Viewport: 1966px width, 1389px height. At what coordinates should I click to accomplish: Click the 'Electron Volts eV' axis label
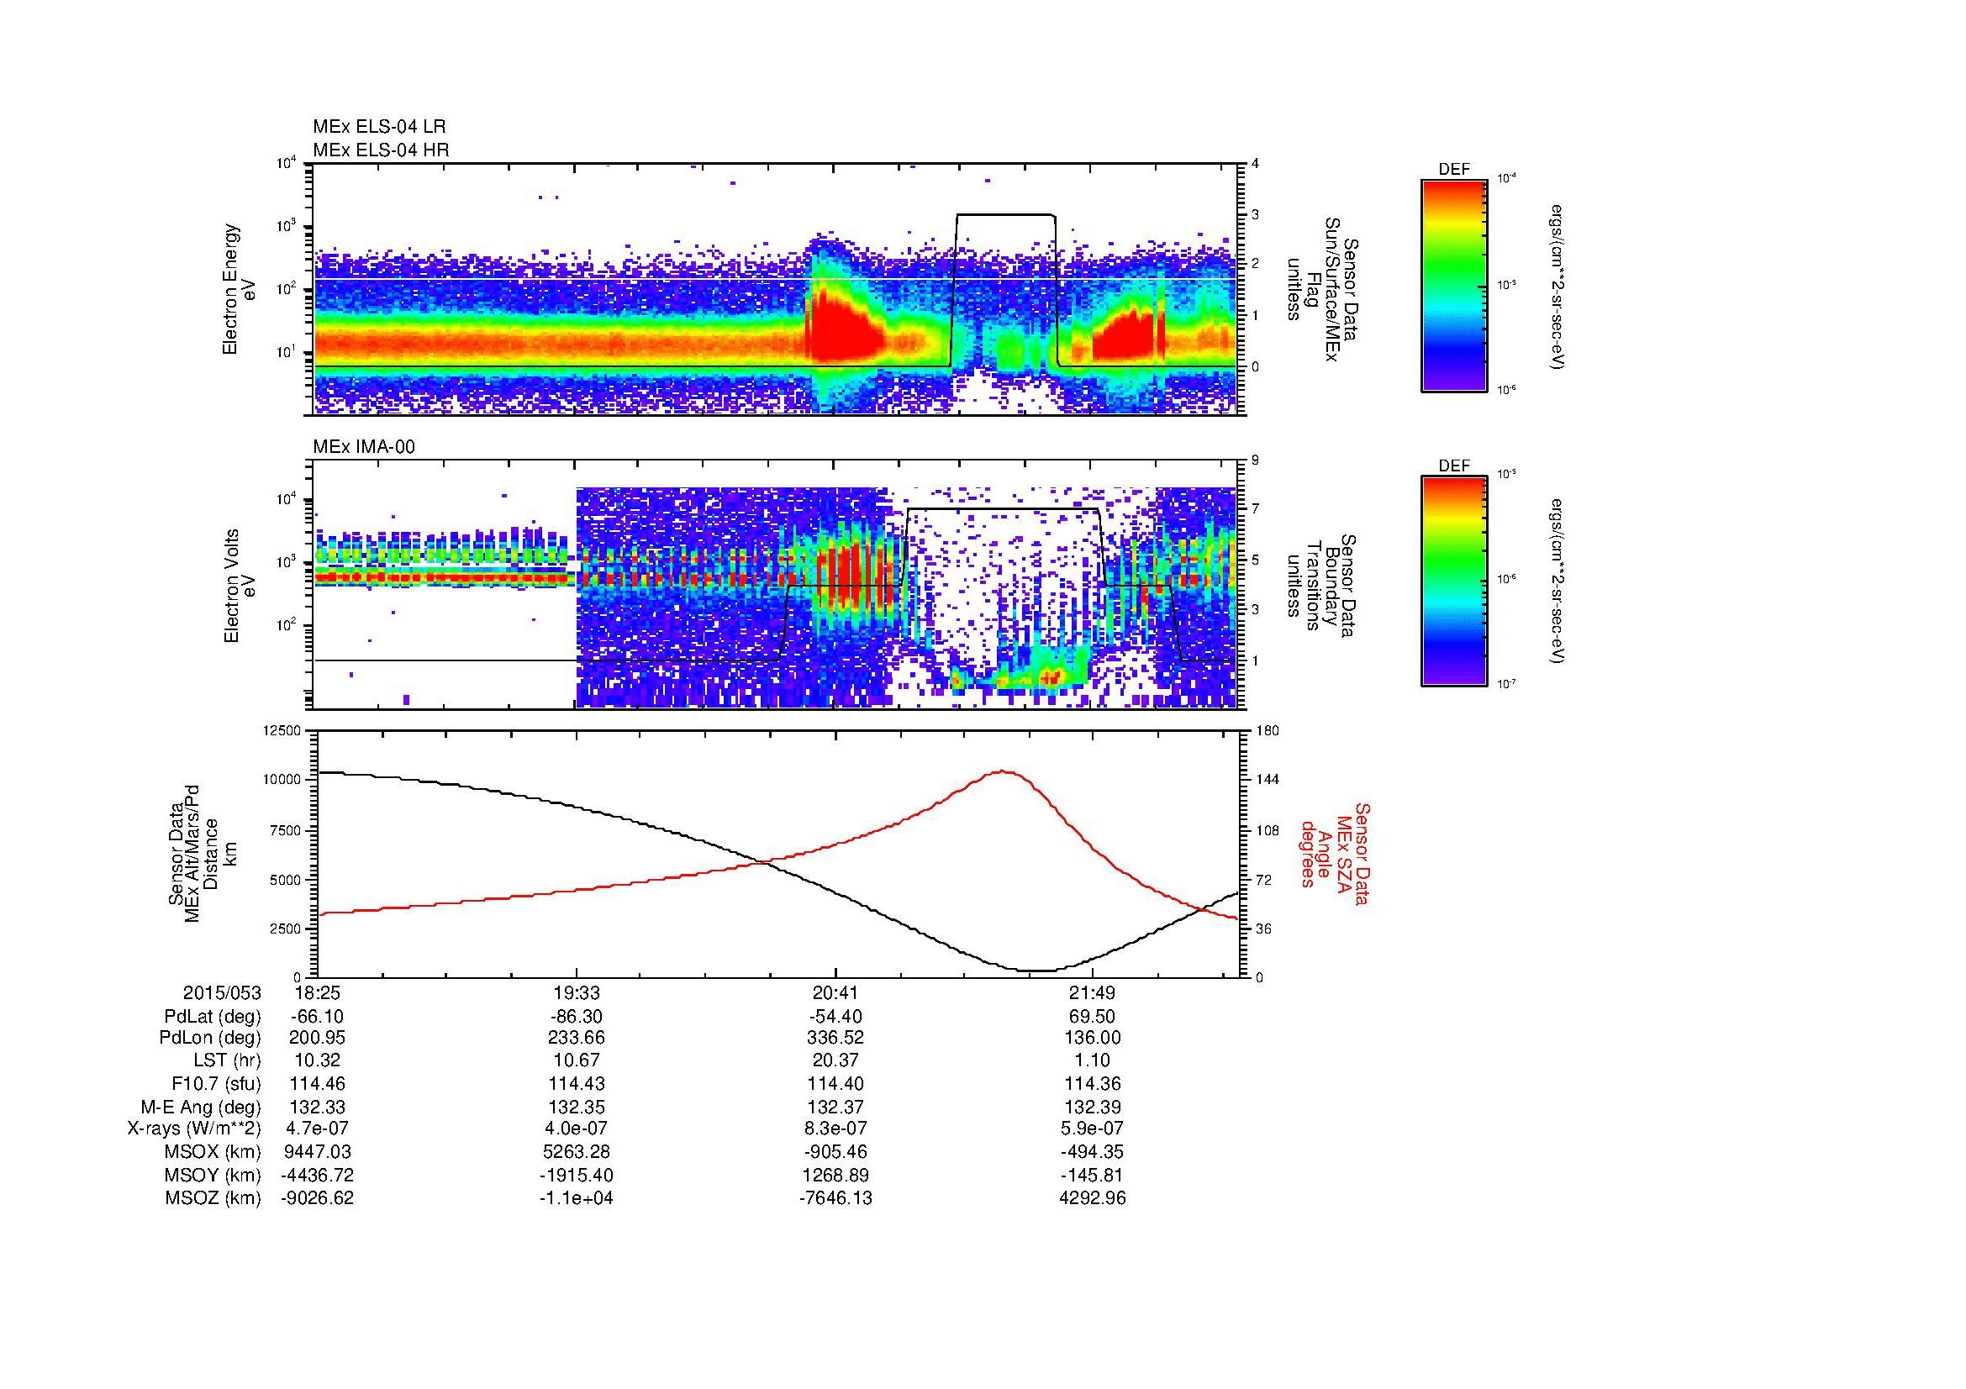coord(239,587)
